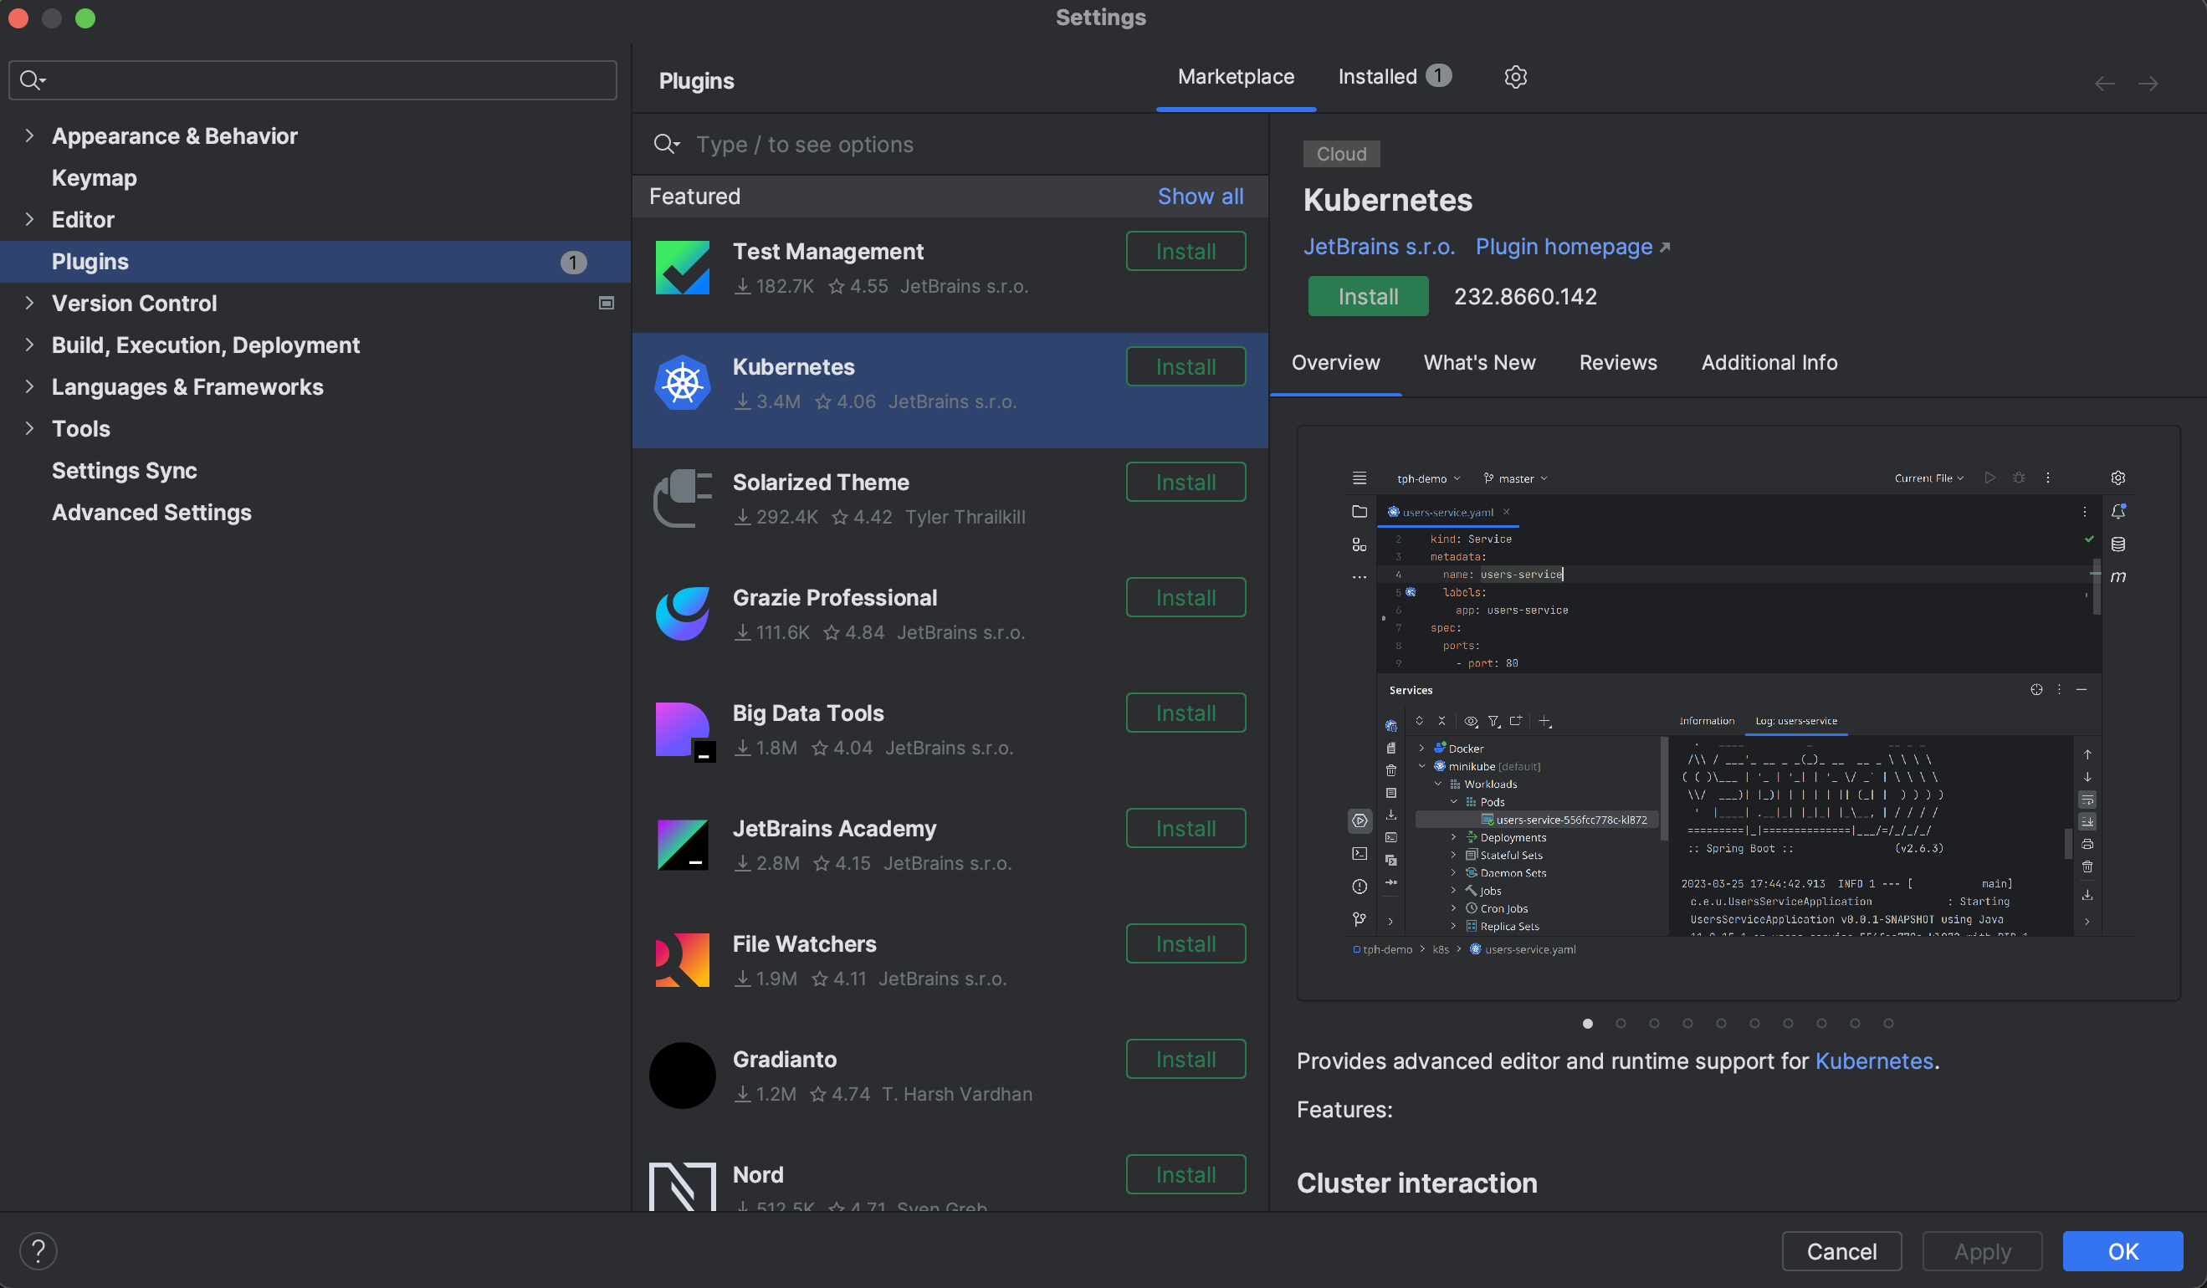Select the second screenshot carousel dot
This screenshot has height=1288, width=2207.
coord(1621,1023)
